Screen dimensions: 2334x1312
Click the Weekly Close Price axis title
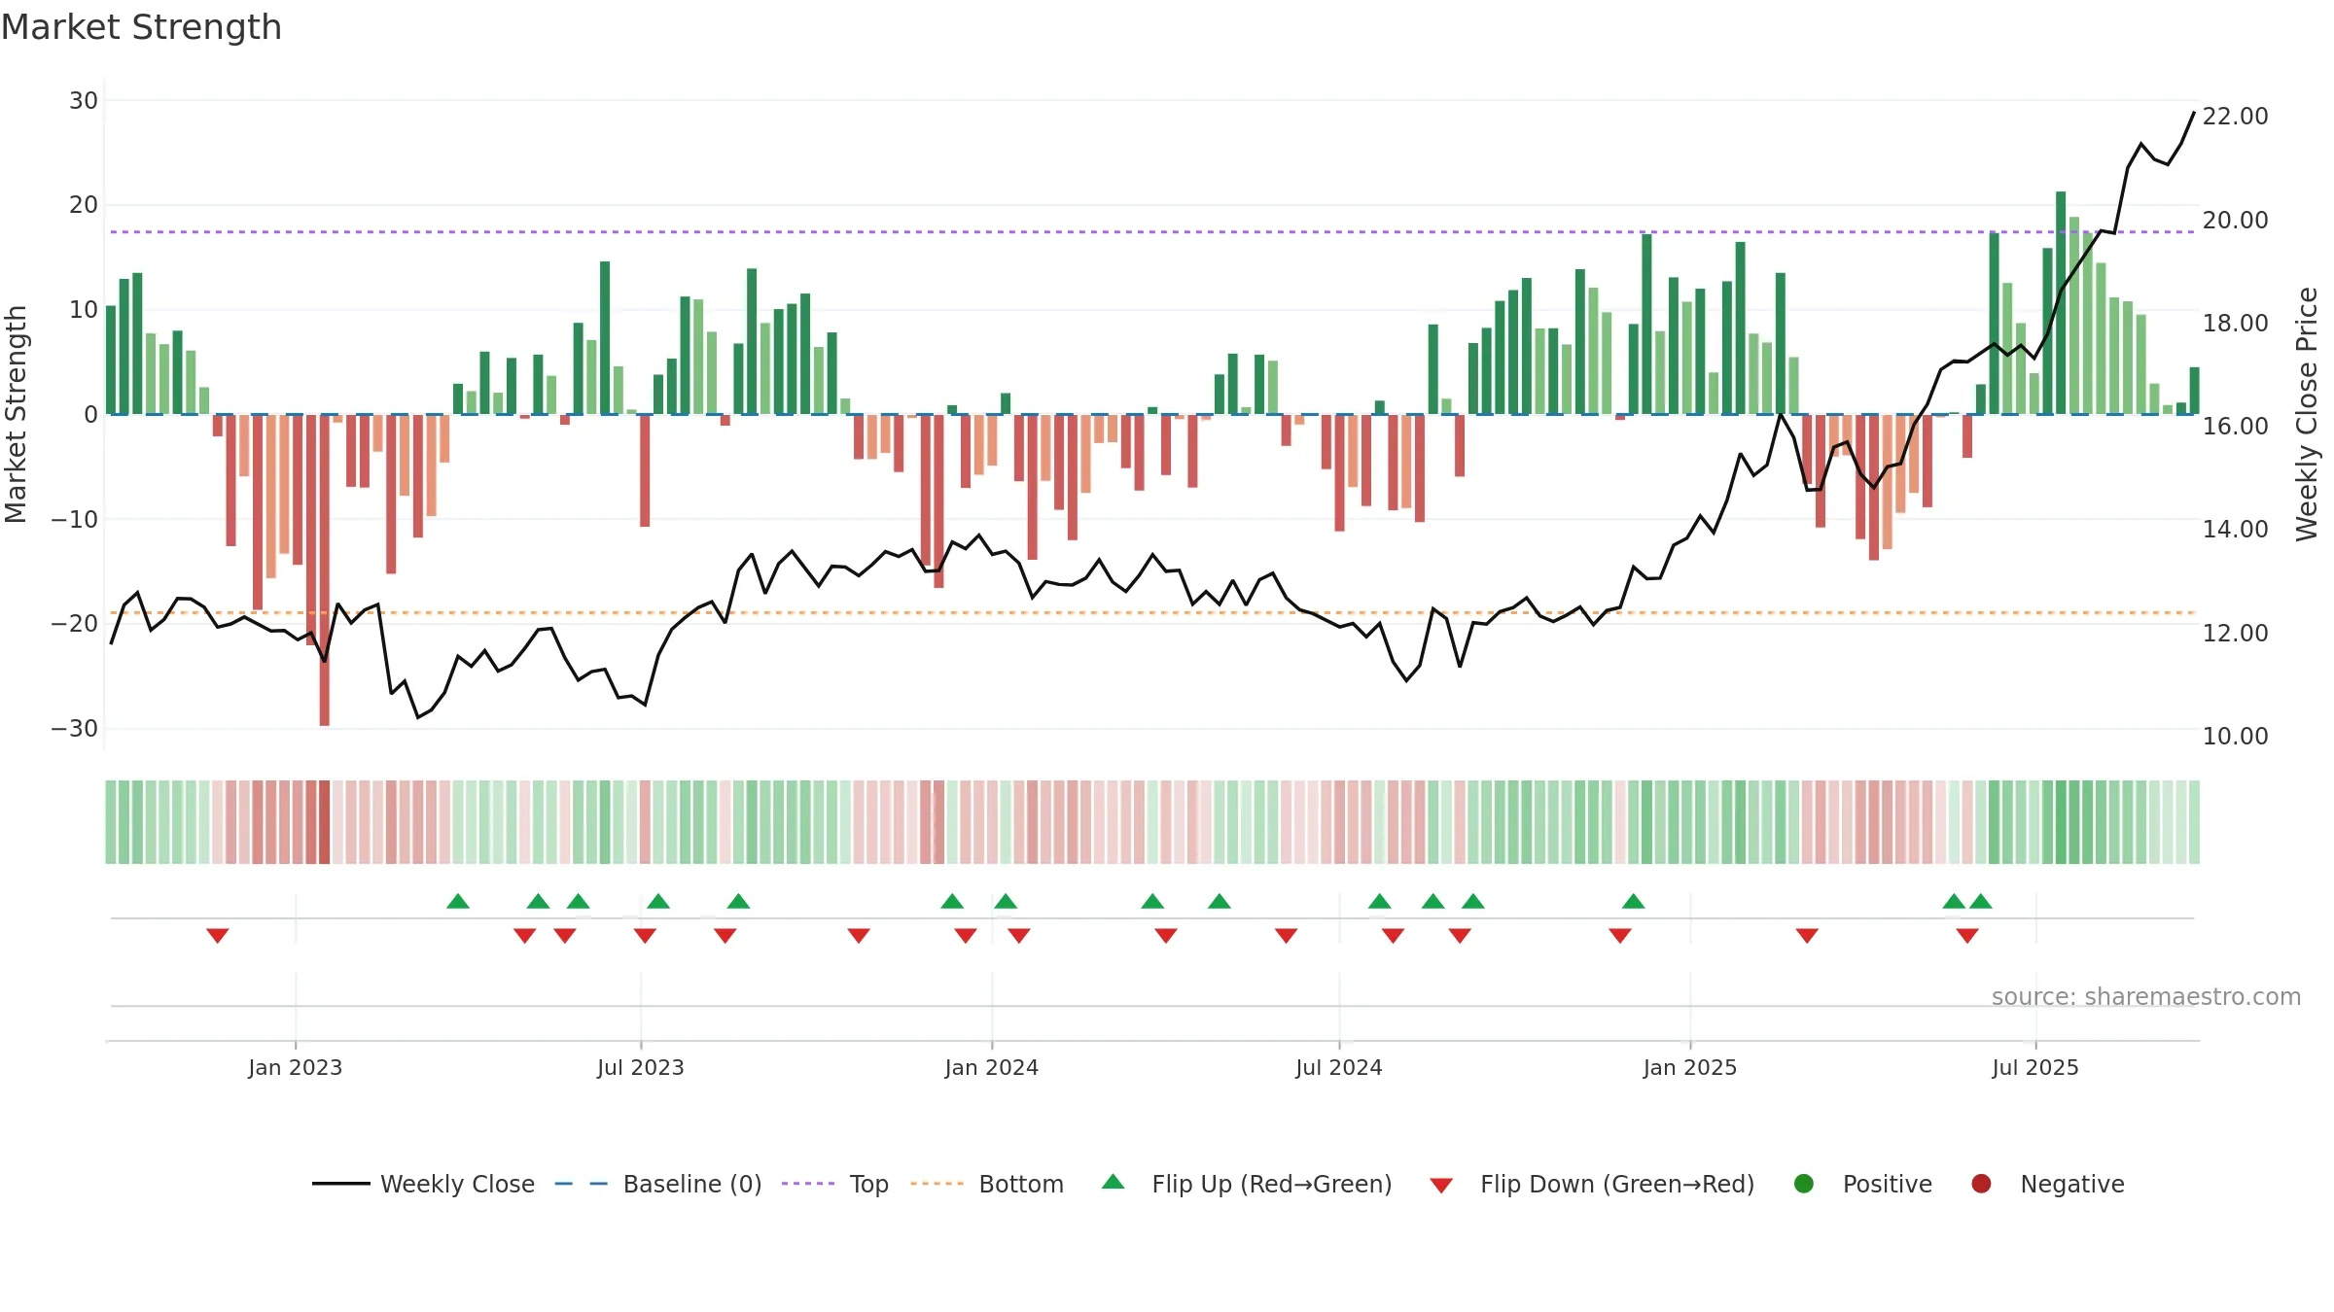click(x=2307, y=414)
